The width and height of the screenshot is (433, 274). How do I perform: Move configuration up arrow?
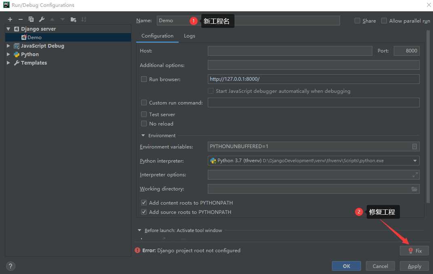click(x=52, y=19)
